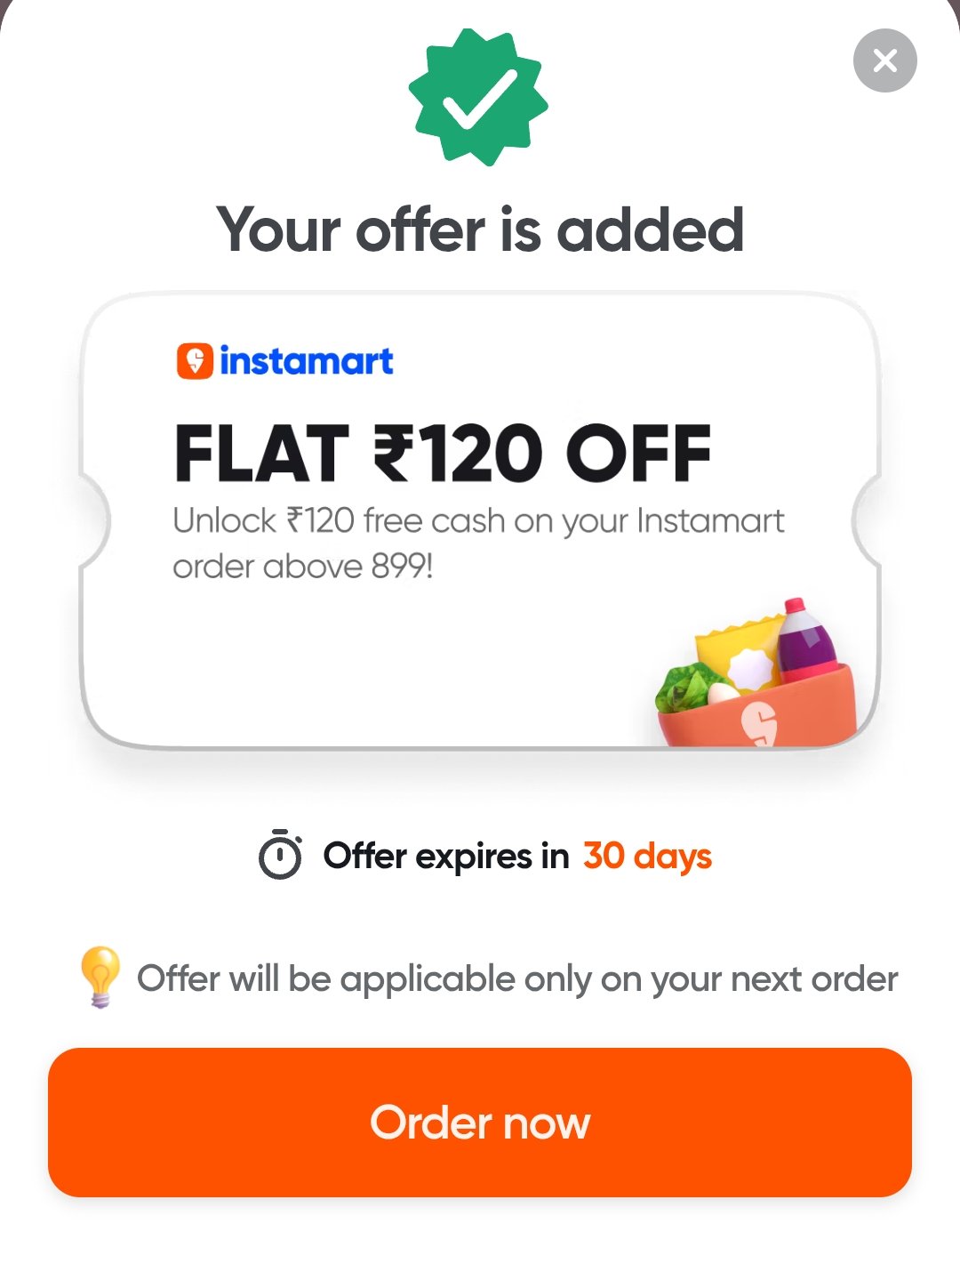Tap the coupon's left edge notch
This screenshot has width=960, height=1272.
(94, 520)
